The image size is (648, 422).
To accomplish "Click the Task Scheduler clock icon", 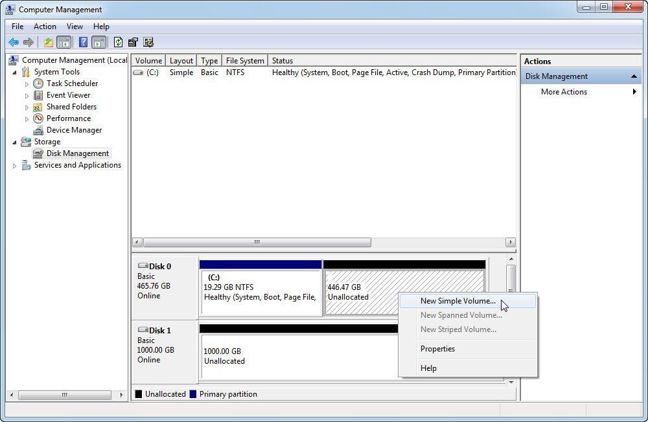I will pos(38,83).
